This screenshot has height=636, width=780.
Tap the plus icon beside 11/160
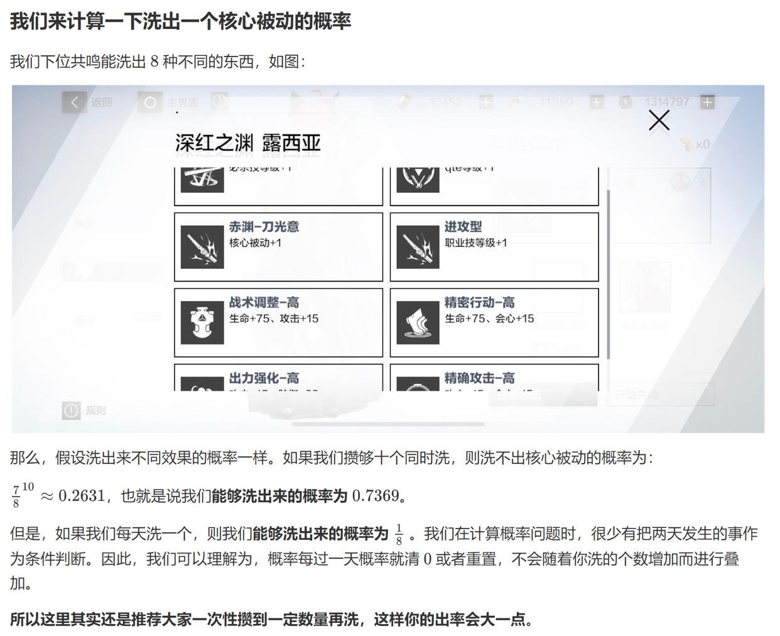pyautogui.click(x=597, y=102)
